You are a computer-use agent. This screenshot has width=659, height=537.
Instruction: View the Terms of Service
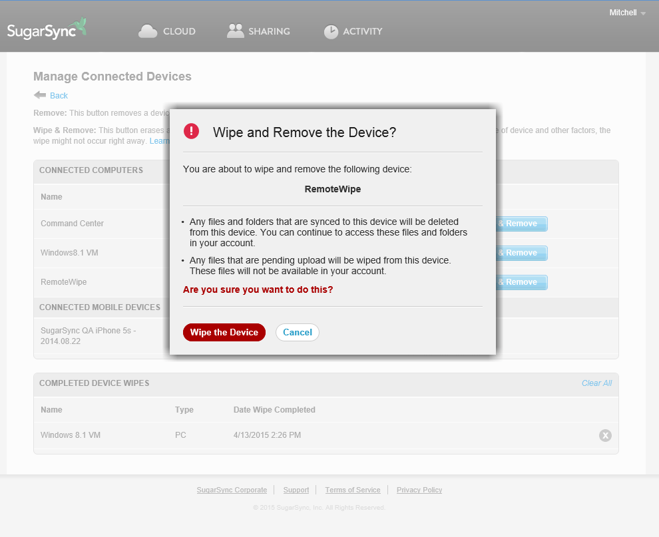[352, 489]
